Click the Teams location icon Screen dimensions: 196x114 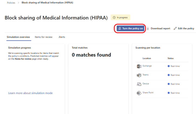139,75
